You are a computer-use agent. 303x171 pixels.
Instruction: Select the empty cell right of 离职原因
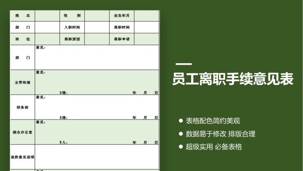pos(97,39)
